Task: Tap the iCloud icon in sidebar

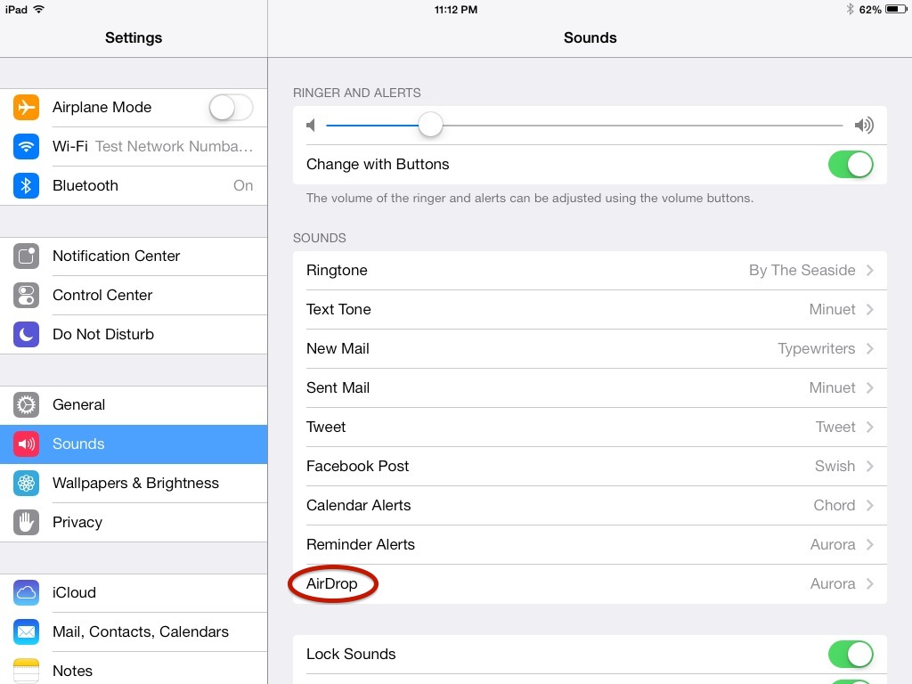Action: coord(27,593)
